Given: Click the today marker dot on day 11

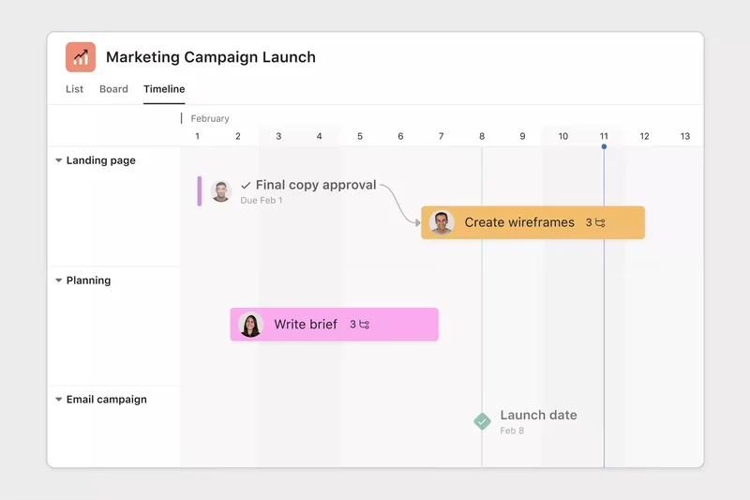Looking at the screenshot, I should (x=604, y=146).
